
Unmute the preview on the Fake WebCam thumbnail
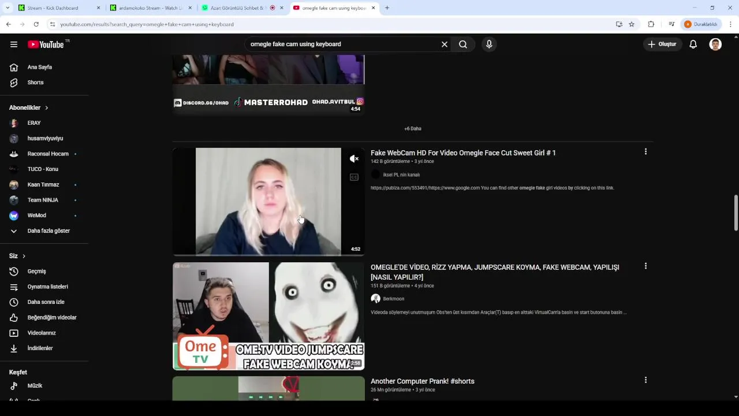tap(354, 159)
